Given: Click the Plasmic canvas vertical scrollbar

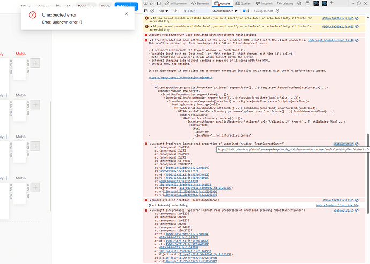Looking at the screenshot, I should [x=50, y=156].
